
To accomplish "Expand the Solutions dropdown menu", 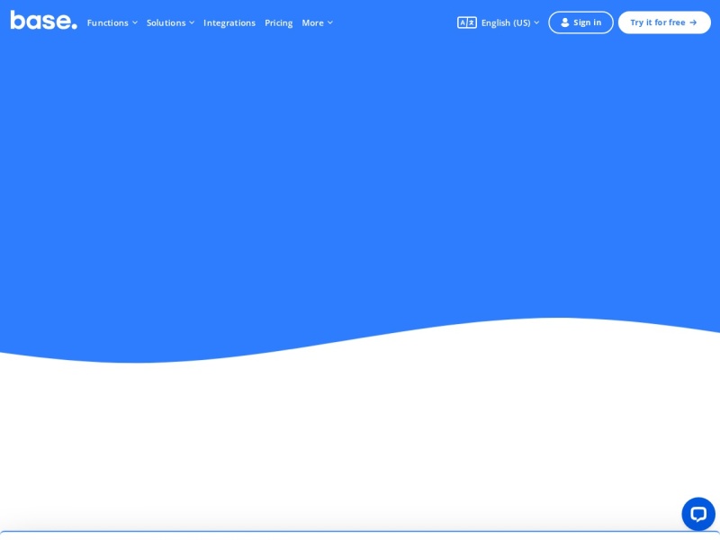I will [x=170, y=23].
